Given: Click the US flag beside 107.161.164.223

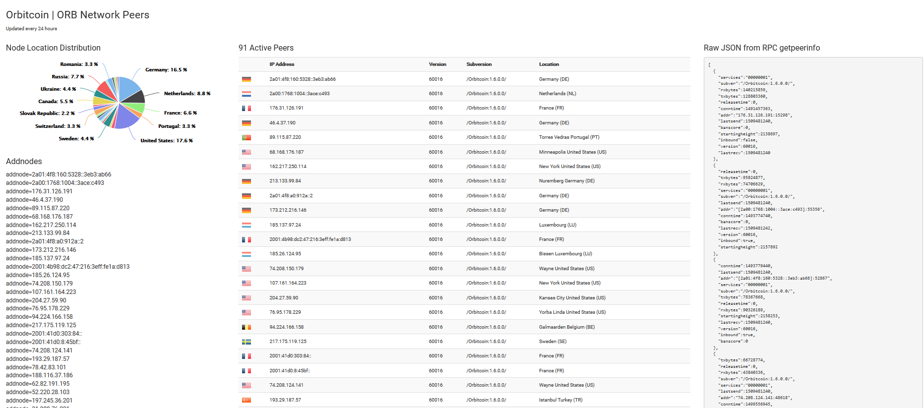Looking at the screenshot, I should tap(246, 283).
